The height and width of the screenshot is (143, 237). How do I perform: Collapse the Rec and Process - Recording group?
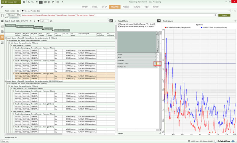click(13, 61)
